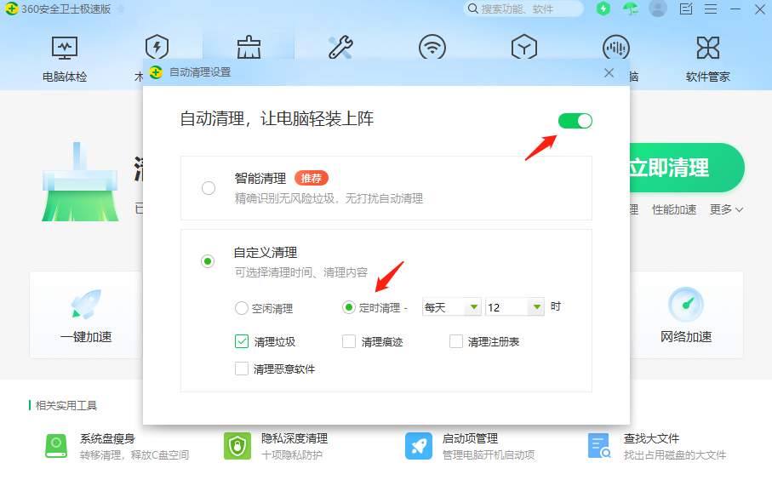Image resolution: width=772 pixels, height=480 pixels.
Task: Open the user avatar account icon
Action: 657,9
